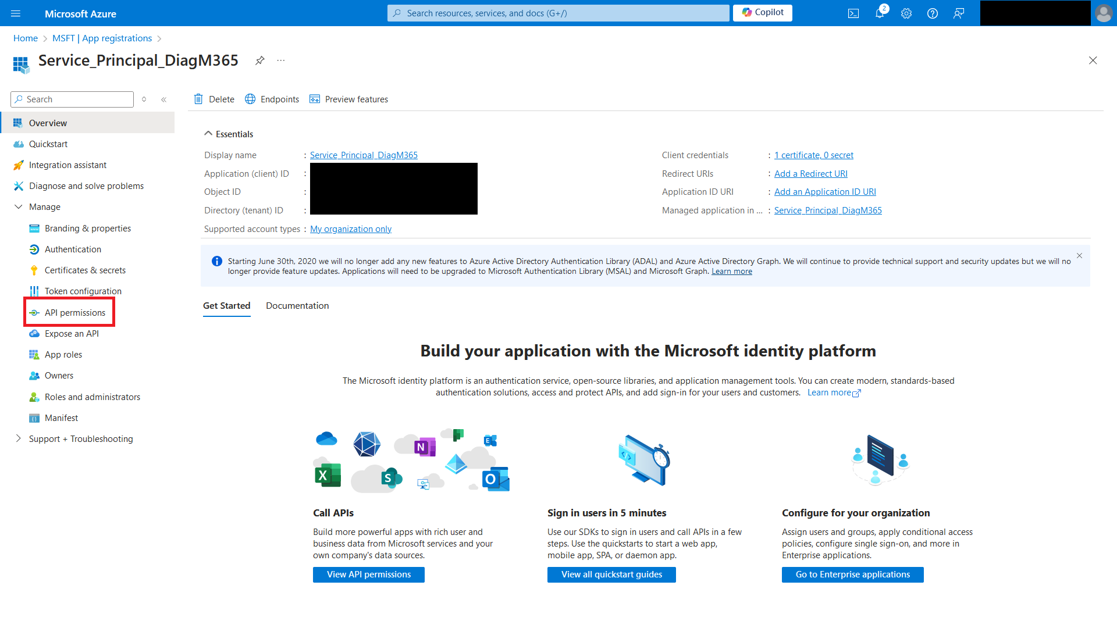Image resolution: width=1117 pixels, height=628 pixels.
Task: Open the Cloud Shell icon
Action: (853, 13)
